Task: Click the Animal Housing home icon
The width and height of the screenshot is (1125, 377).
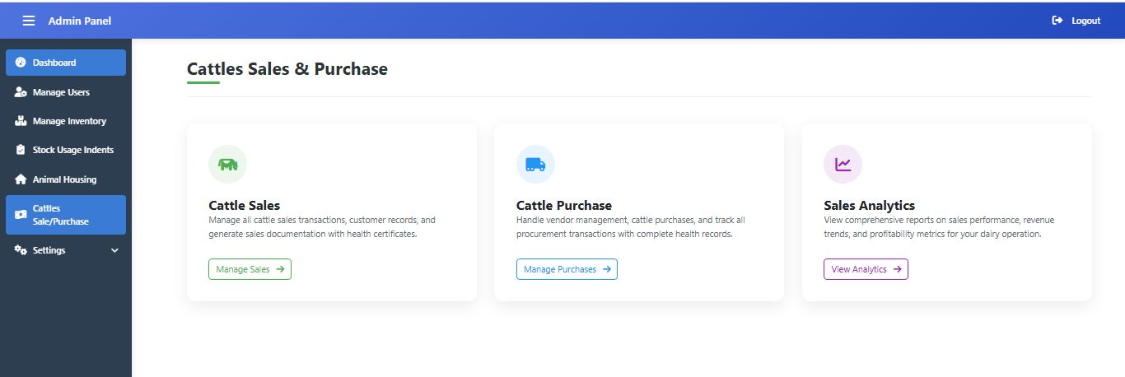Action: tap(21, 179)
